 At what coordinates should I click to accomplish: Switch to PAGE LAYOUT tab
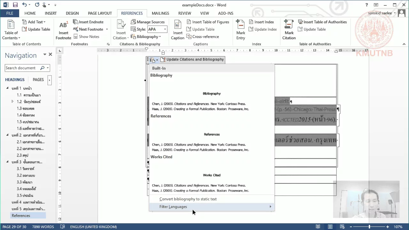(x=100, y=13)
